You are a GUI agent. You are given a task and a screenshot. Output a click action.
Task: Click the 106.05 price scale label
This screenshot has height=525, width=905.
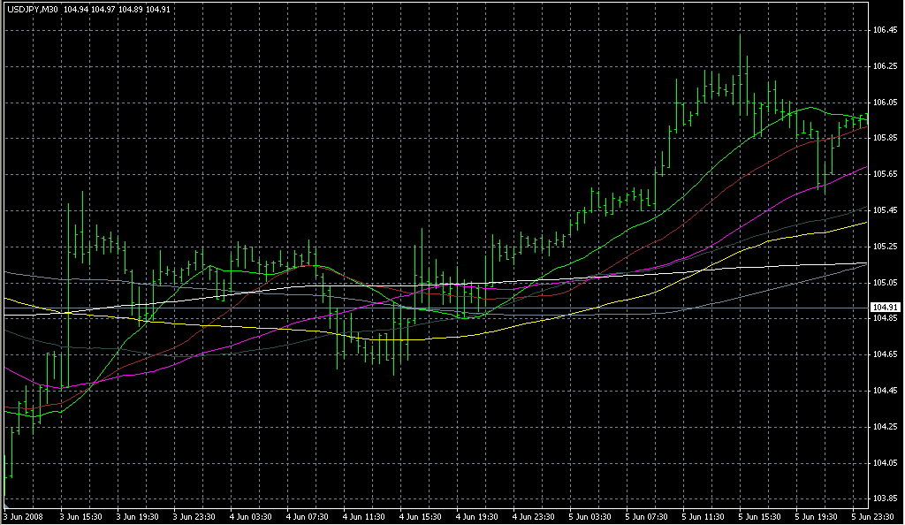click(x=885, y=103)
